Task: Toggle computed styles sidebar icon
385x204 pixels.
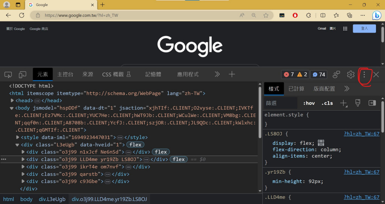Action: point(372,103)
